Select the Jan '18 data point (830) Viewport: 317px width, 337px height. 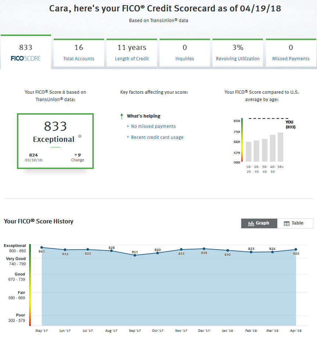point(228,250)
